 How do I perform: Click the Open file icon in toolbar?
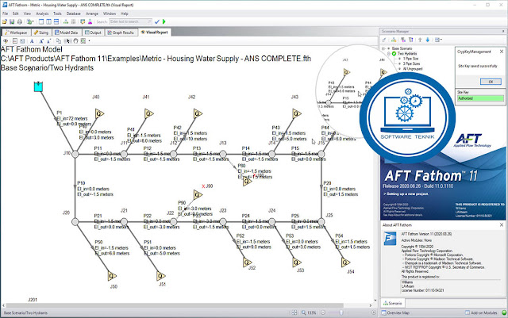5,21
